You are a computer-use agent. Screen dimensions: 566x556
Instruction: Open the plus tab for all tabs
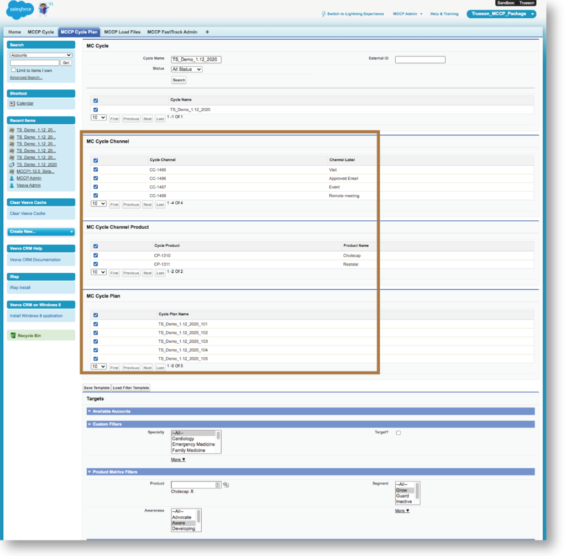click(207, 32)
